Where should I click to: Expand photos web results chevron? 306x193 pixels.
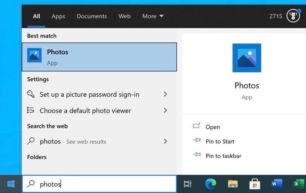[165, 141]
